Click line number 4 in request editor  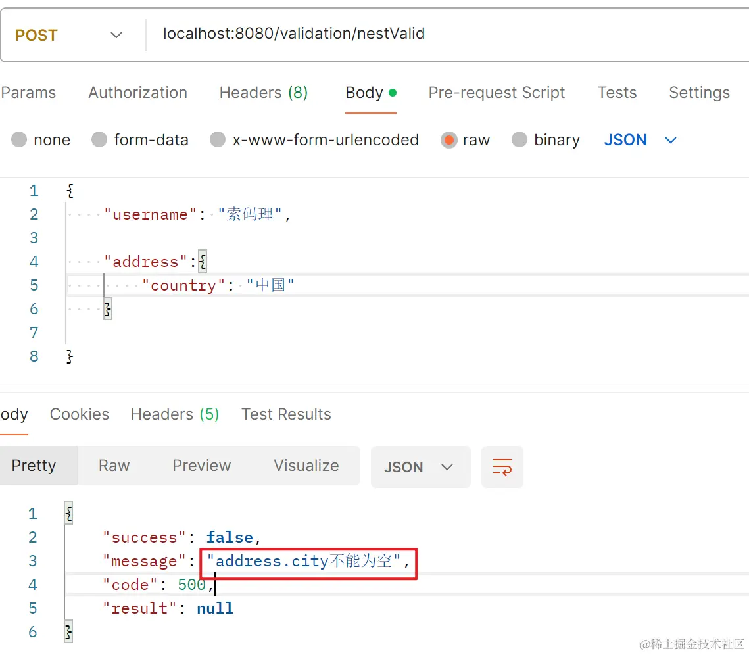(x=34, y=262)
